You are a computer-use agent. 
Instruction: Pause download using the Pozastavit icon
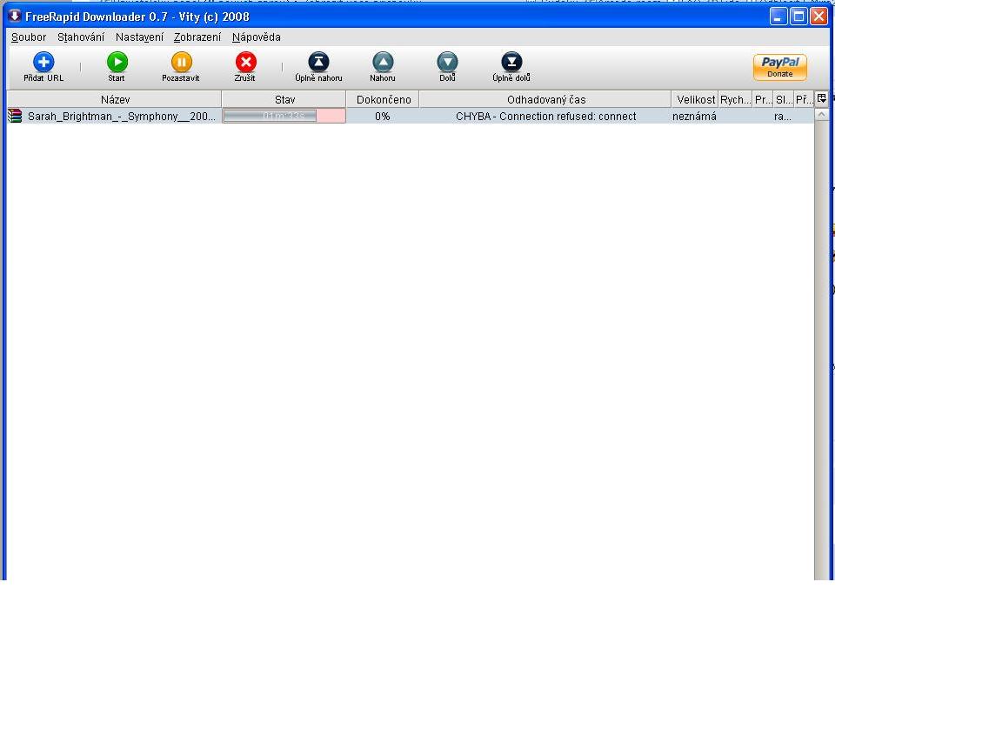pos(181,62)
